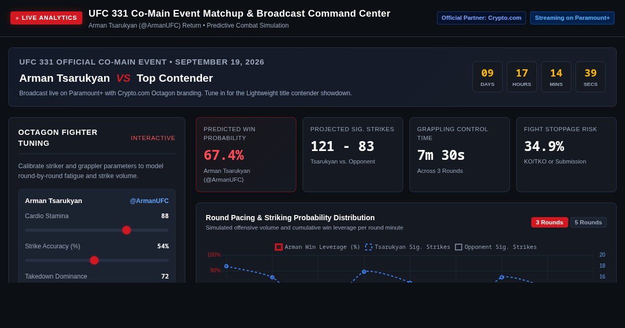
Task: Click the INTERACTIVE label in tuning panel
Action: (x=153, y=138)
